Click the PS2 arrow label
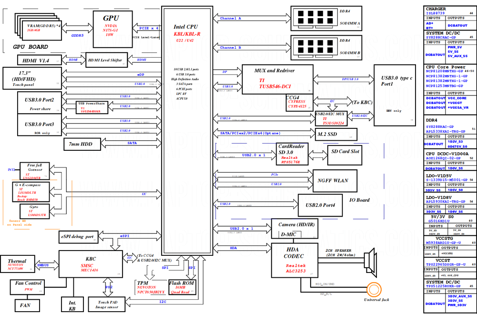This screenshot has width=477, height=314. point(109,287)
